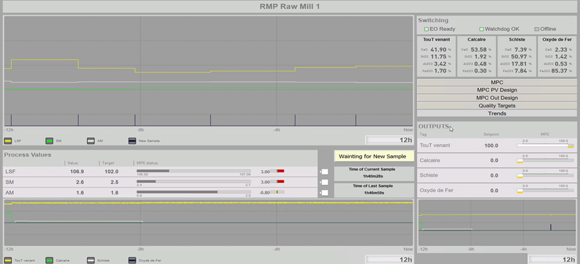Click the Trends button
Image resolution: width=580 pixels, height=264 pixels.
click(x=496, y=113)
